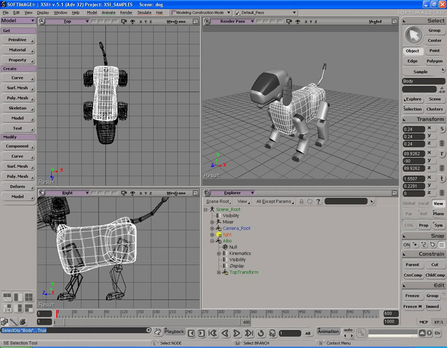Click the large selection arrow tool in Select panel

[413, 35]
